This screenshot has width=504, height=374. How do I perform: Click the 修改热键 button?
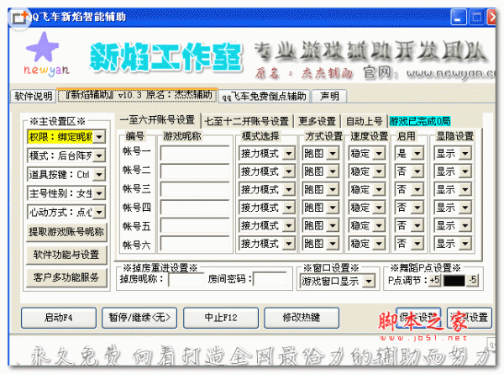click(x=302, y=318)
